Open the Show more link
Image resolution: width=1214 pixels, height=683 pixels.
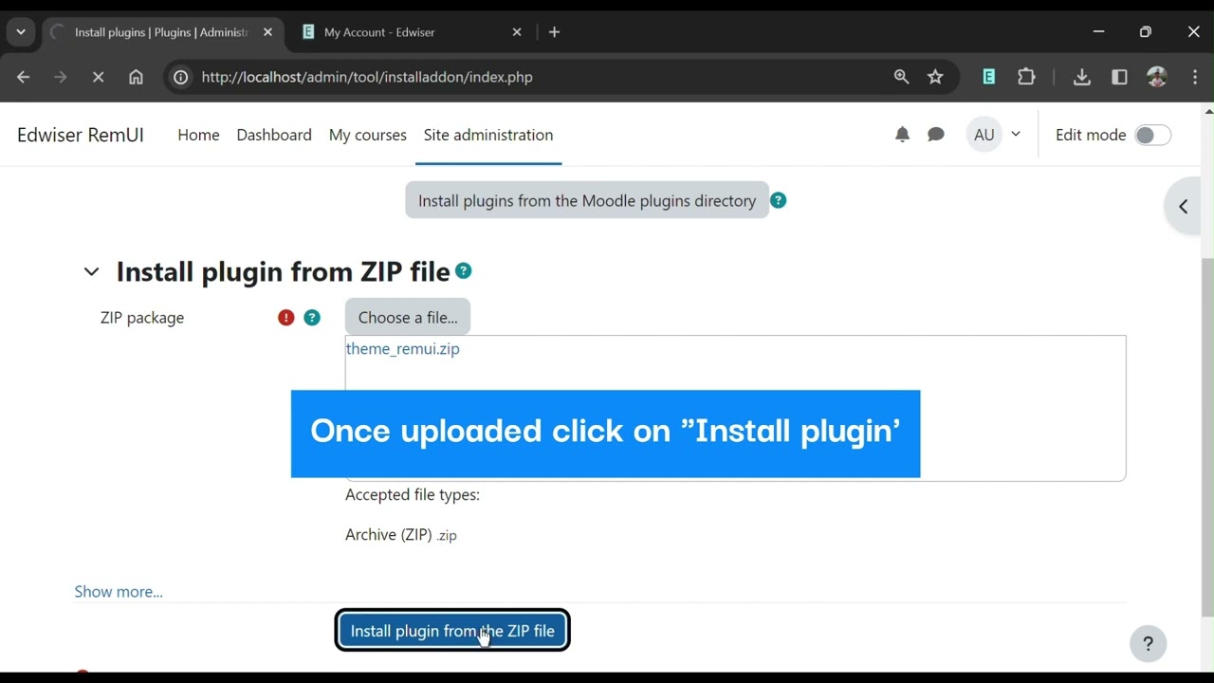118,590
